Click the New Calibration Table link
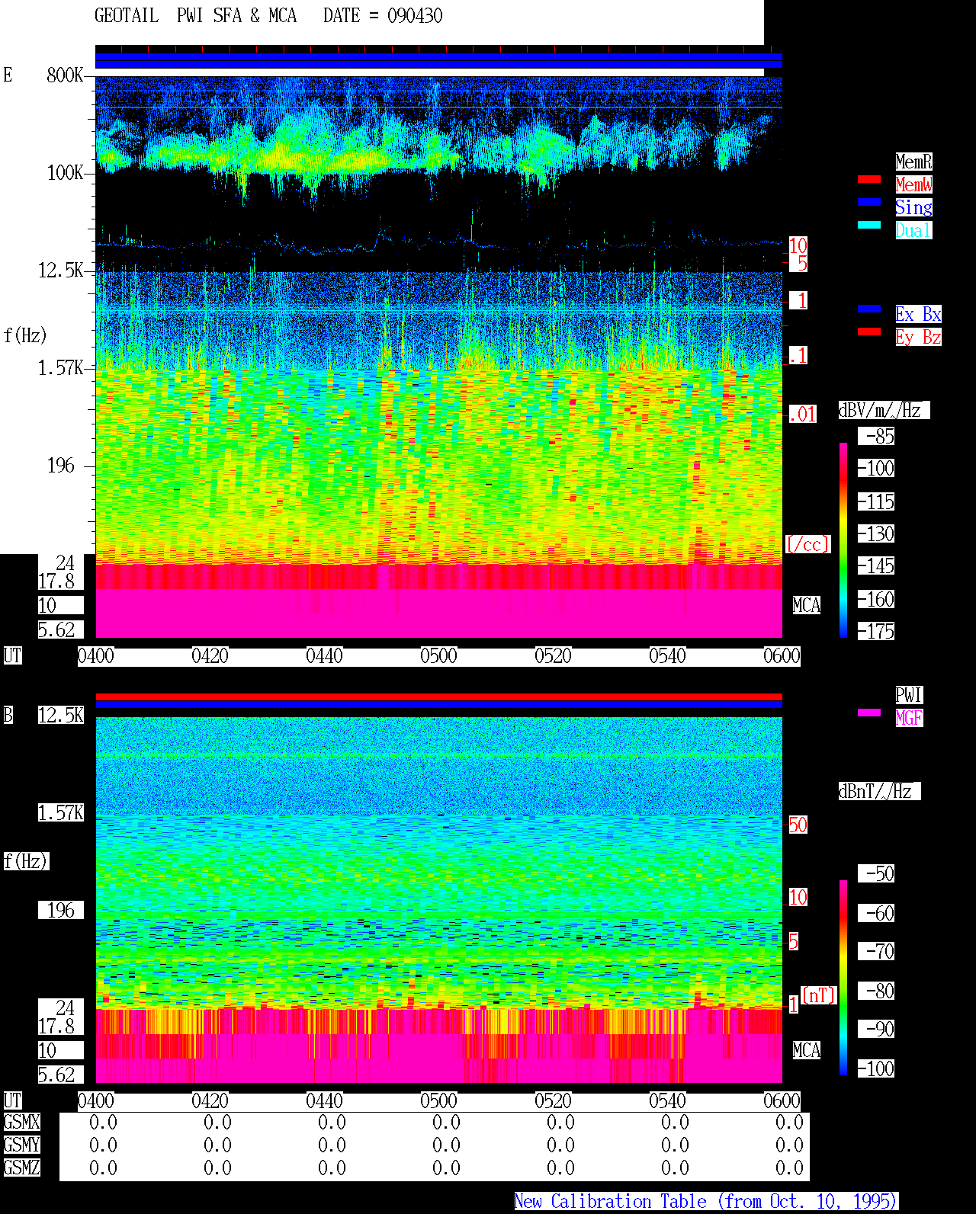The image size is (976, 1214). coord(706,1202)
